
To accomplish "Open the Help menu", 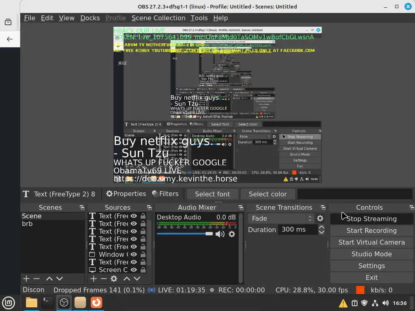I will [x=220, y=18].
